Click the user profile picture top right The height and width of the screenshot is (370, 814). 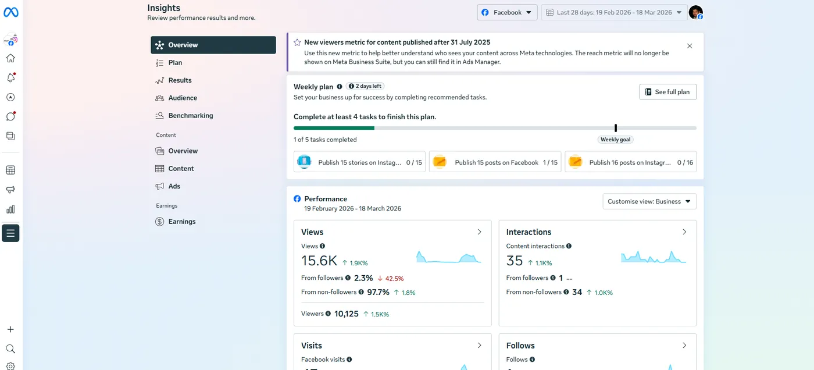click(696, 12)
